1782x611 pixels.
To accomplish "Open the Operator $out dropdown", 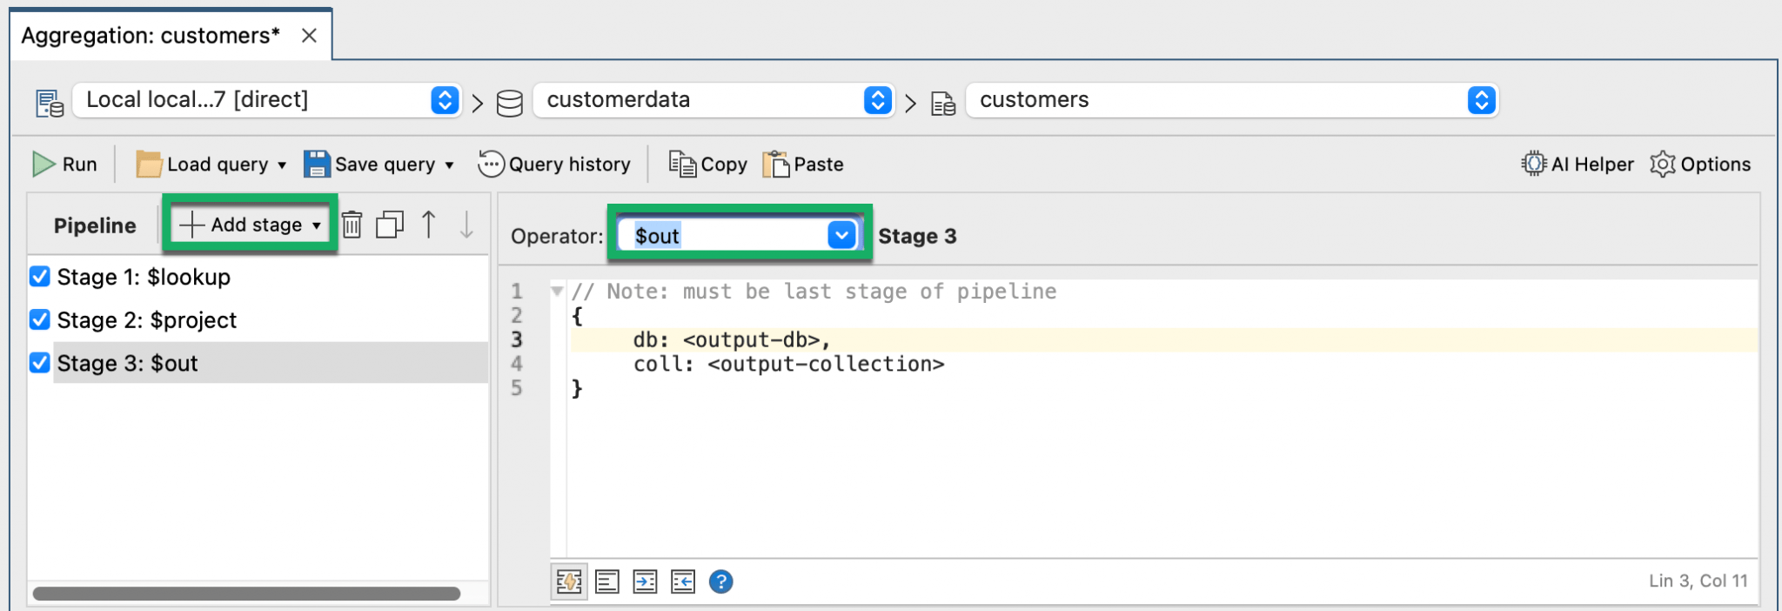I will click(x=841, y=235).
